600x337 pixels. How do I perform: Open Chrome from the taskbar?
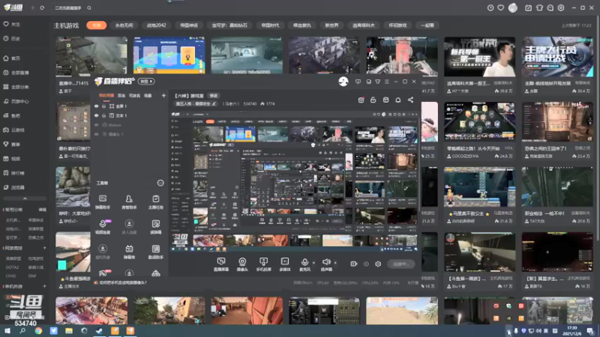coord(38,330)
